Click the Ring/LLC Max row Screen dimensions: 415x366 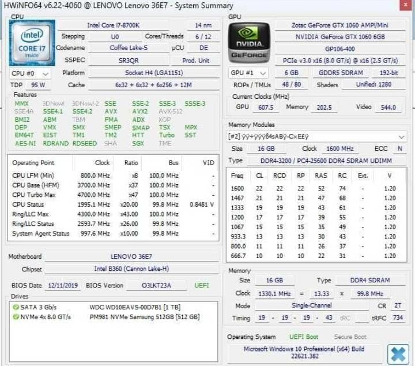[x=114, y=214]
